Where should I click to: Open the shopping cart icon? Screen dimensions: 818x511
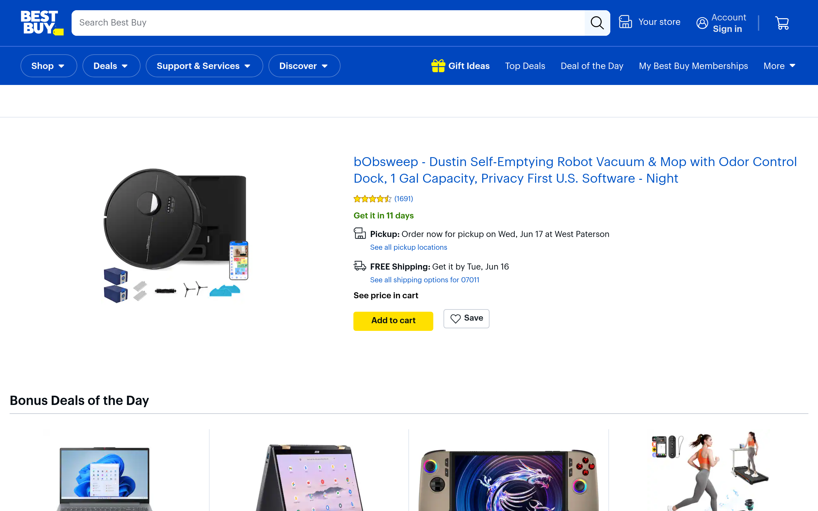pos(782,23)
